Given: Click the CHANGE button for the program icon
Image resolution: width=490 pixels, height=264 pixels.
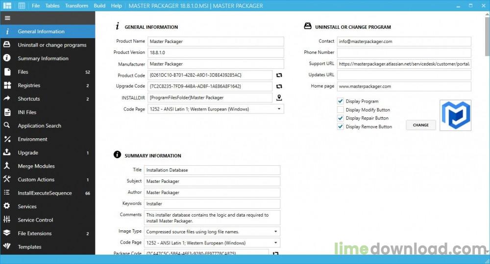Looking at the screenshot, I should coord(420,125).
